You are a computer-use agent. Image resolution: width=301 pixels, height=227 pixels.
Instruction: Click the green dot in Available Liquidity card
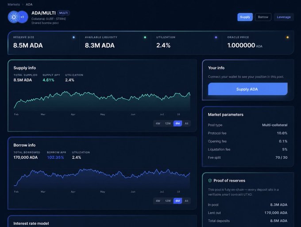click(x=145, y=37)
